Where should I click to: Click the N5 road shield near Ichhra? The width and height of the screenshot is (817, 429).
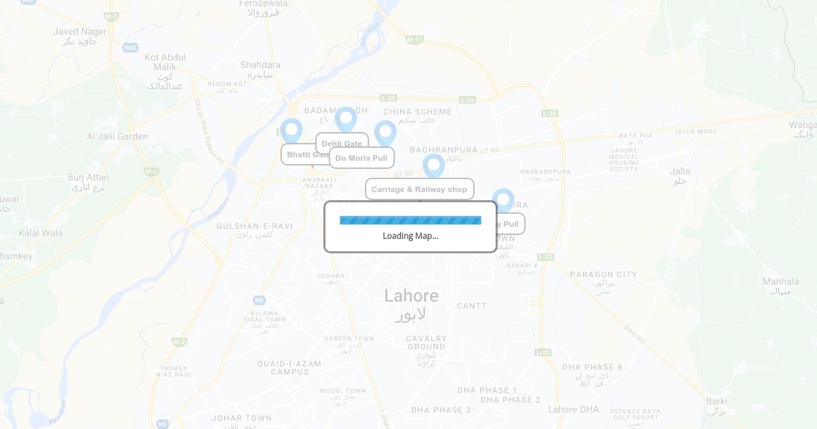click(259, 300)
